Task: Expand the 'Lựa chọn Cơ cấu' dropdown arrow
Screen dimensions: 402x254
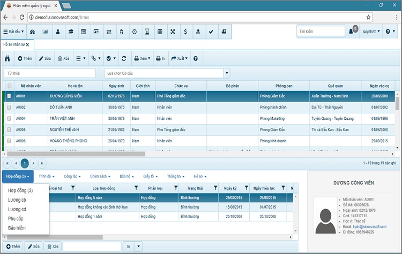Action: 226,73
